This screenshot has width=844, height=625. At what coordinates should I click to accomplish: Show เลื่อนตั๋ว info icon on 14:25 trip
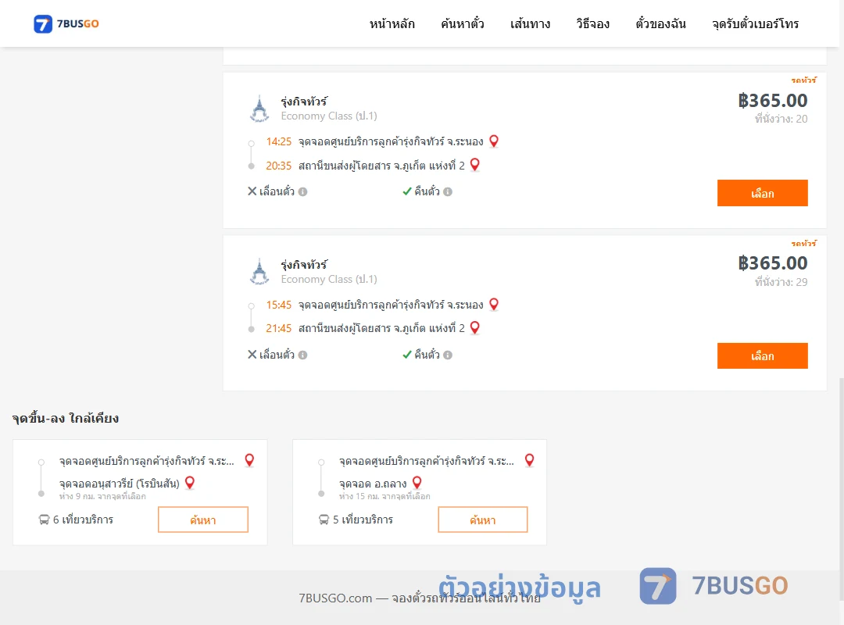(303, 191)
